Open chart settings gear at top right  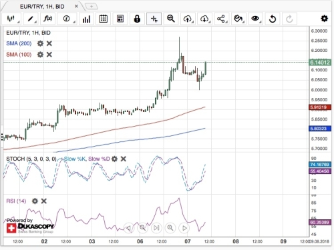tap(324, 19)
